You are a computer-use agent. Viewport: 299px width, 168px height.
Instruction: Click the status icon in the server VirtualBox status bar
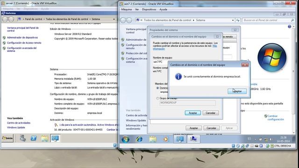click(115, 145)
